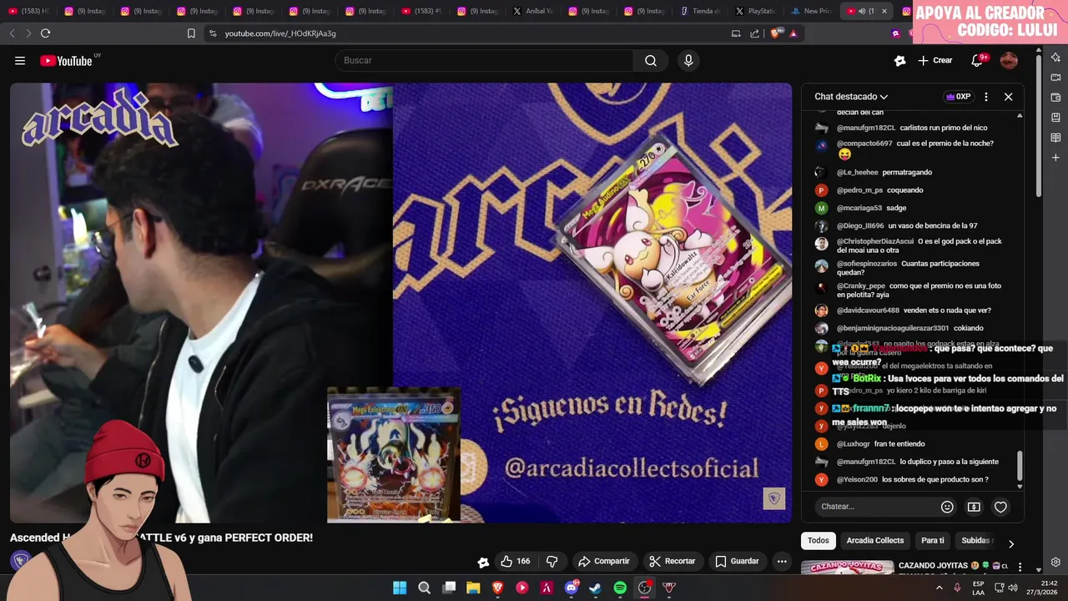Reload the page in the browser
The image size is (1068, 601).
pos(45,33)
